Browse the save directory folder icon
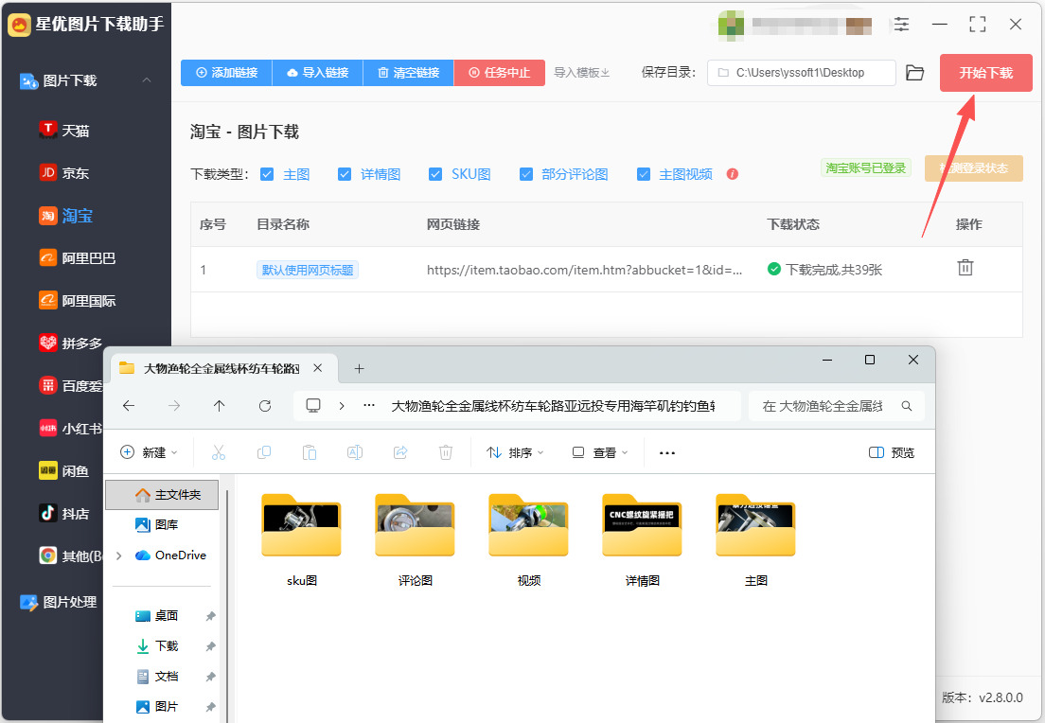Image resolution: width=1045 pixels, height=723 pixels. click(915, 73)
